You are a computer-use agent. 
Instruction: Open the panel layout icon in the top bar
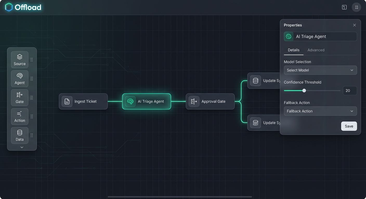tap(344, 7)
